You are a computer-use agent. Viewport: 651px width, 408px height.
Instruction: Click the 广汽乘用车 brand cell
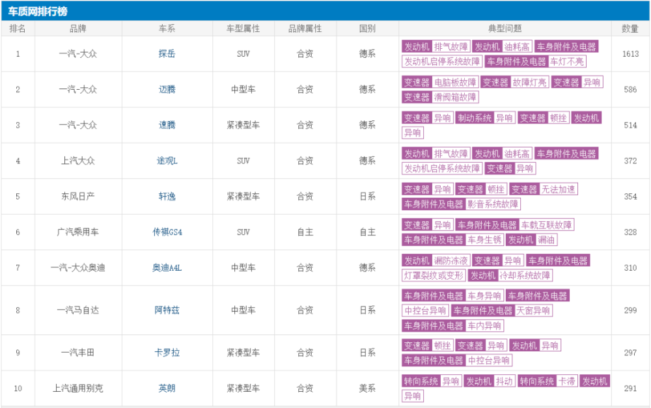(78, 232)
